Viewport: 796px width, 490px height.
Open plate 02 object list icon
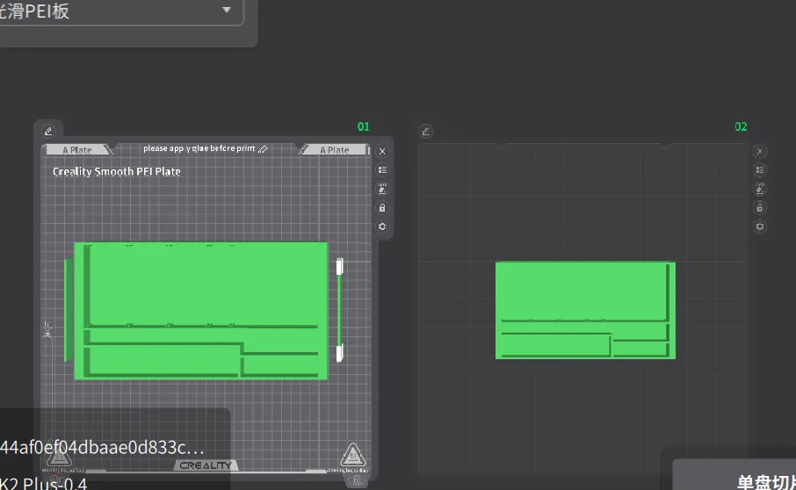pyautogui.click(x=760, y=170)
